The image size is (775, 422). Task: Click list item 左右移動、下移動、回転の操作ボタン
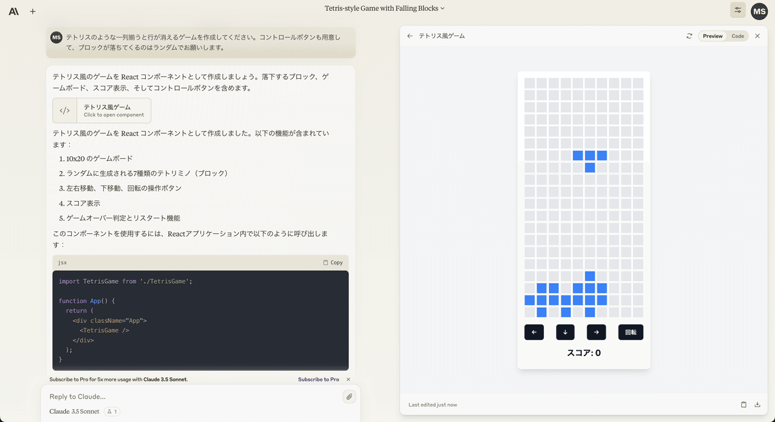124,189
